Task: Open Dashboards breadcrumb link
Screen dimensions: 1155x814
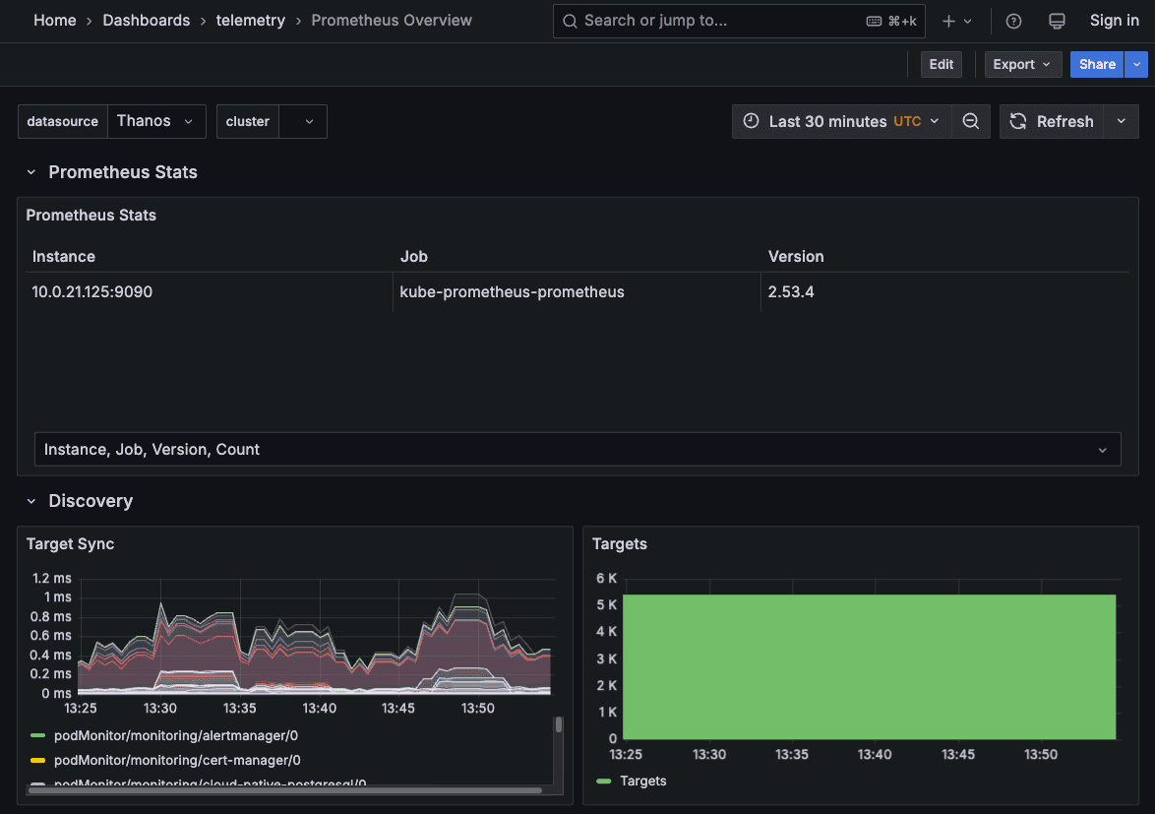Action: pos(146,21)
